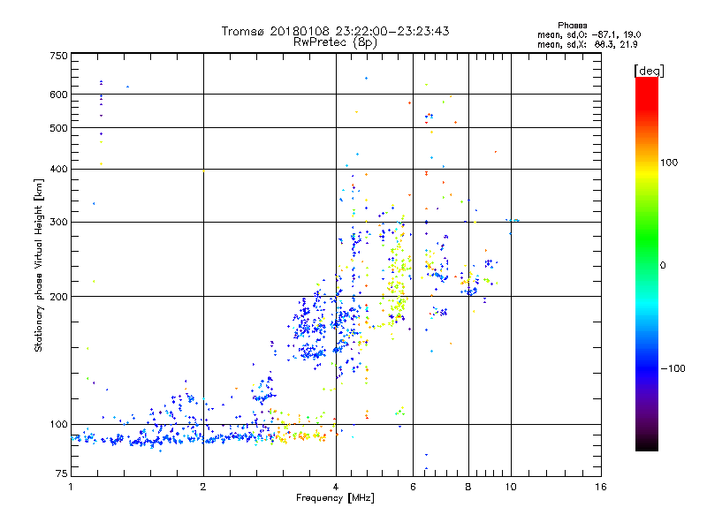
Task: Click the 'mean, sd,X: 88.3, 21.9' line
Action: coord(587,45)
